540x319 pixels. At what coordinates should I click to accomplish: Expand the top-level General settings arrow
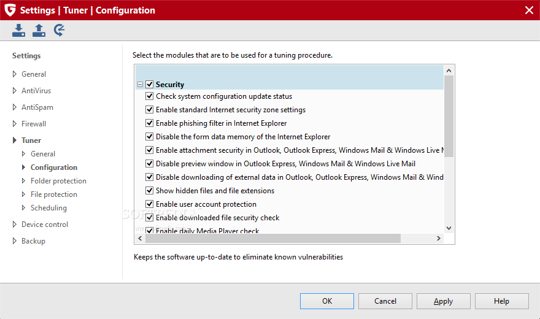click(15, 74)
